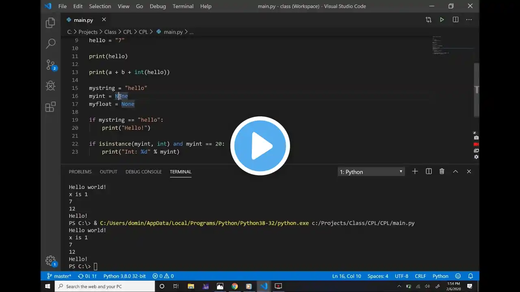Open the gallery icon on recorder overlay
Viewport: 520px width, 292px height.
click(476, 151)
